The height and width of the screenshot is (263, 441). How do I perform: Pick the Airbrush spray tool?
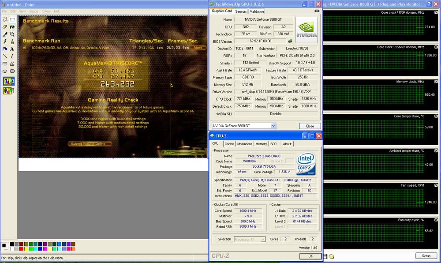(x=5, y=49)
